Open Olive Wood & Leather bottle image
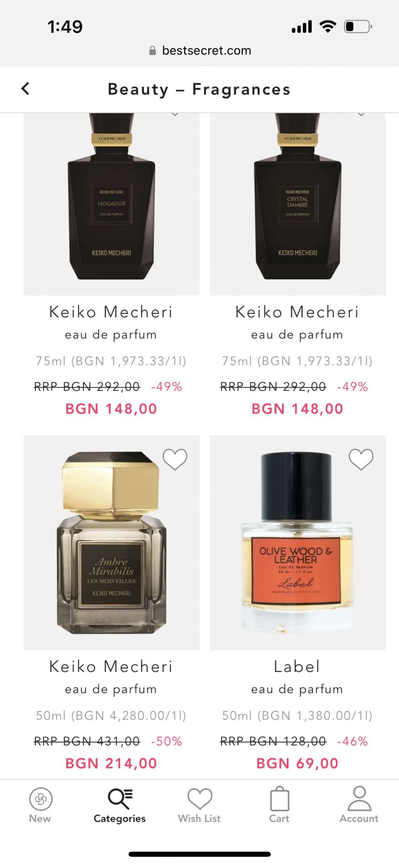 click(x=298, y=543)
